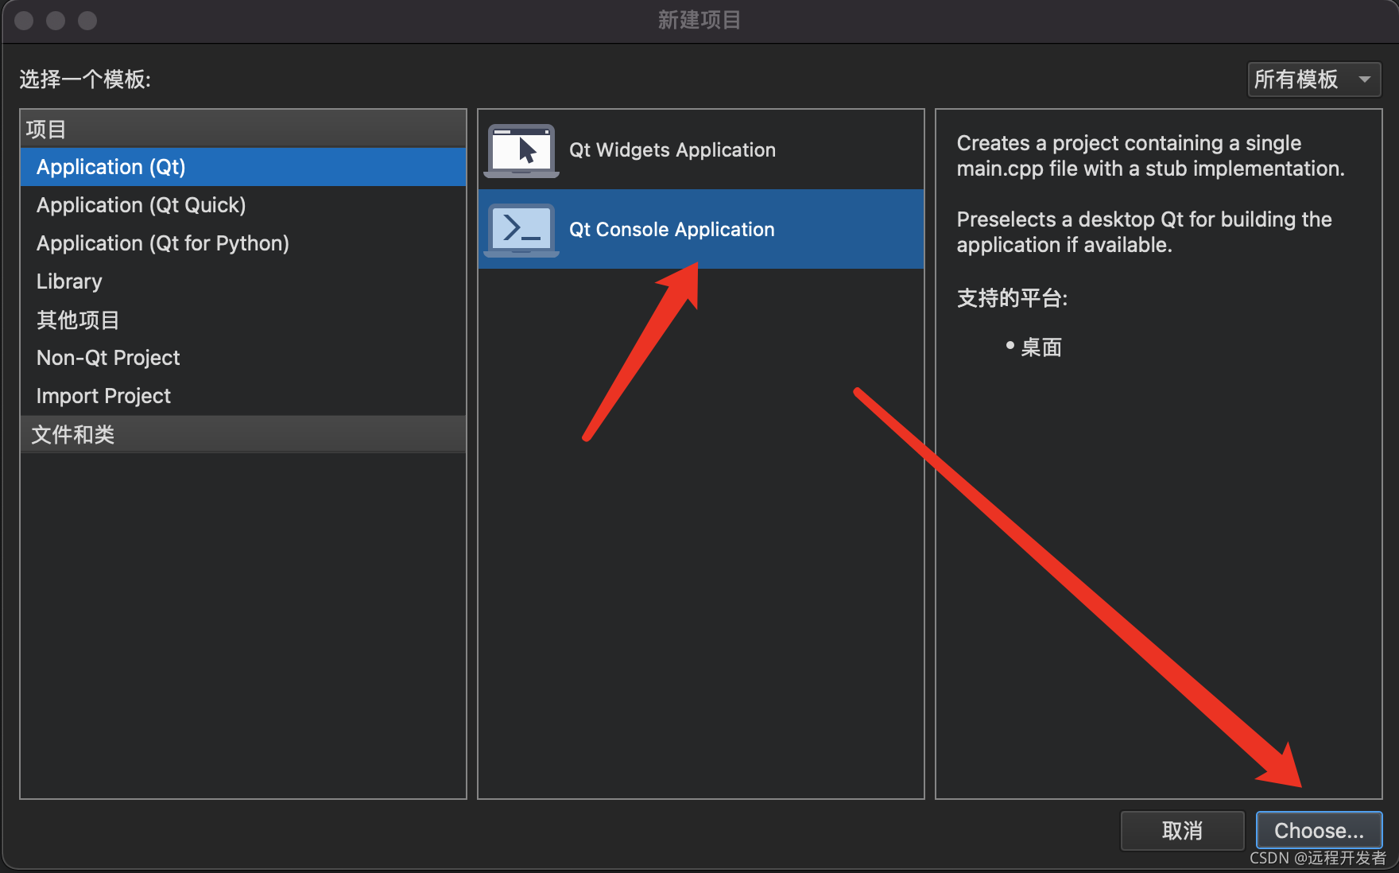Viewport: 1399px width, 873px height.
Task: Select the Library category
Action: pos(243,281)
